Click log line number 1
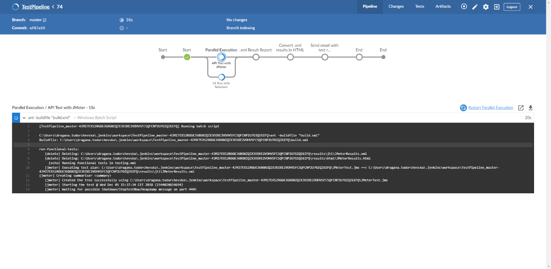Image resolution: width=551 pixels, height=269 pixels. point(28,126)
